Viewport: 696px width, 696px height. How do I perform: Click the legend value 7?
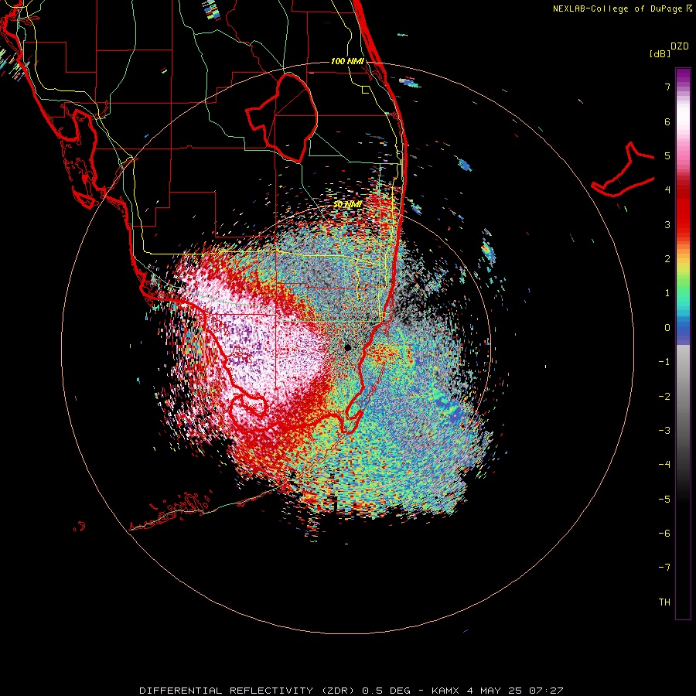(667, 87)
